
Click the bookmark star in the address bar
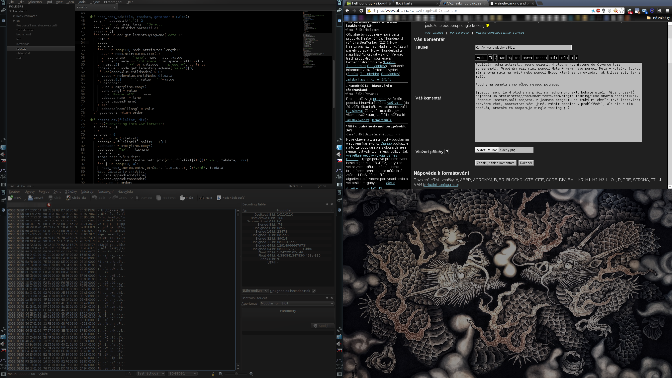621,11
